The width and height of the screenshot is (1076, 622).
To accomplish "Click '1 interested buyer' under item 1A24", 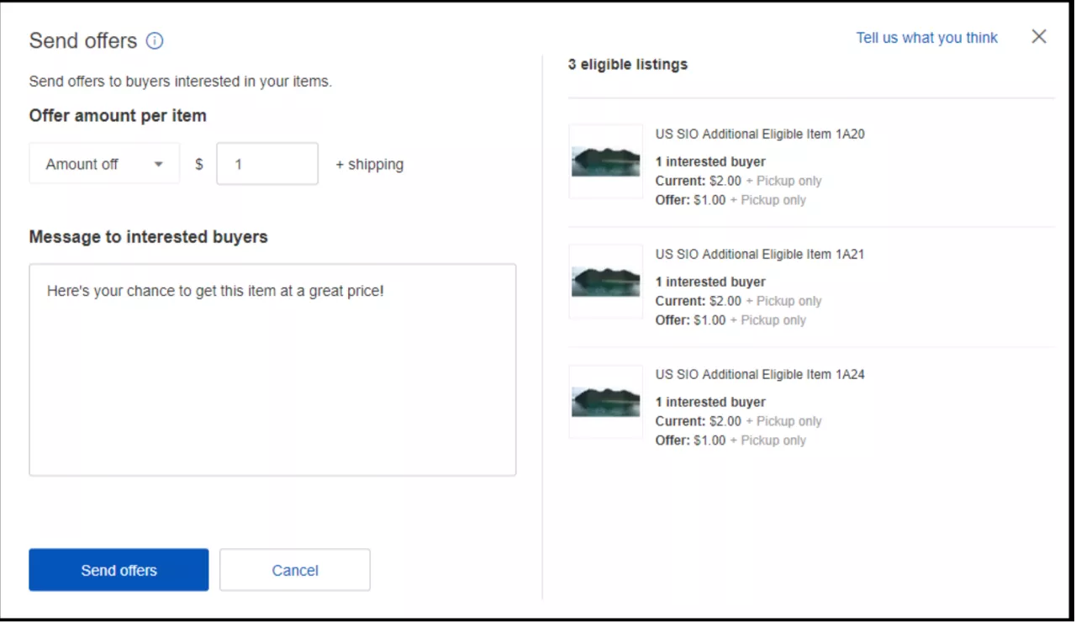I will 710,402.
